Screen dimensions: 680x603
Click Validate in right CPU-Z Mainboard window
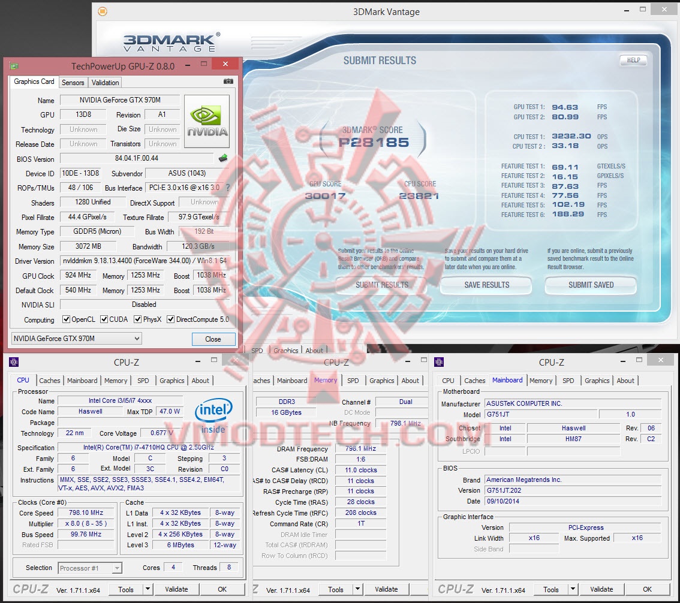click(x=601, y=589)
